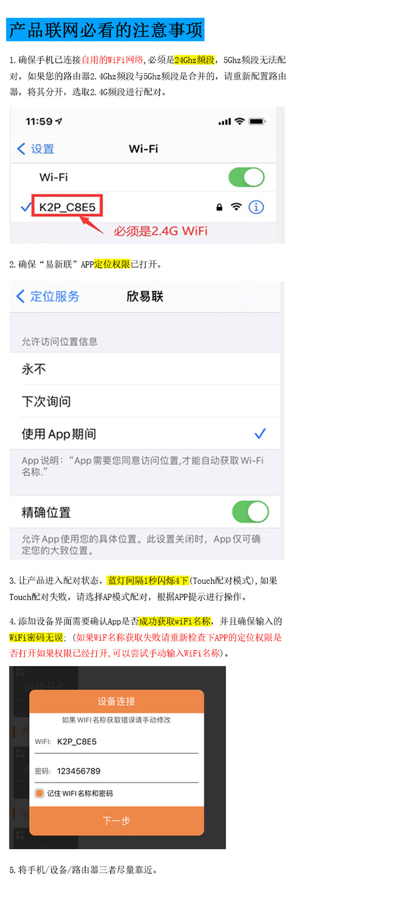The image size is (407, 902).
Task: Select the K2P_C8E5 network entry
Action: point(143,207)
